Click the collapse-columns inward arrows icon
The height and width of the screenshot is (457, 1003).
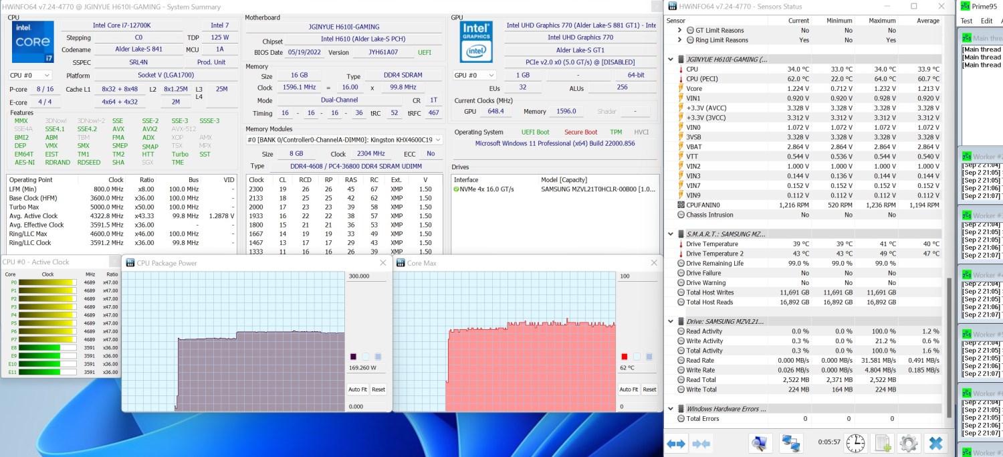[701, 443]
